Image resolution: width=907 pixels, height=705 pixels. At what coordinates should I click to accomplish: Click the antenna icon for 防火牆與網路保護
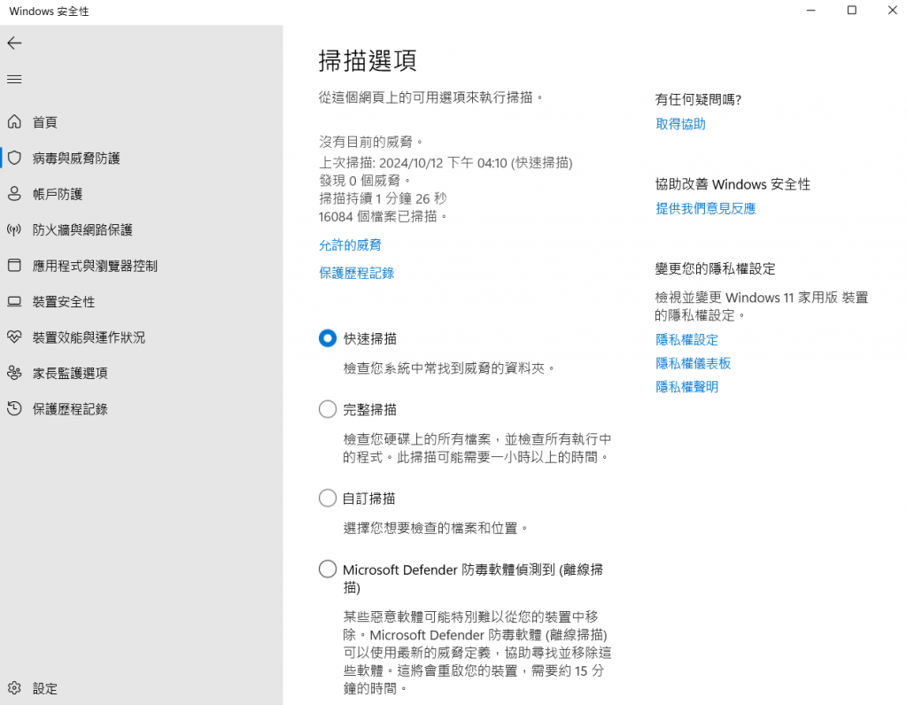(14, 229)
